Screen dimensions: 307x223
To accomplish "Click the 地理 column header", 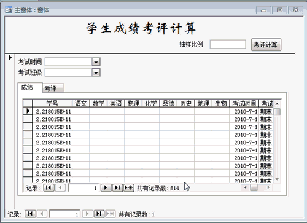I will [203, 103].
